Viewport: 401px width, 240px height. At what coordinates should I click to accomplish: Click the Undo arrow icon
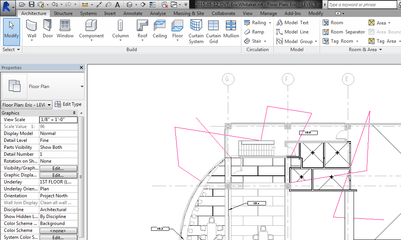(54, 4)
